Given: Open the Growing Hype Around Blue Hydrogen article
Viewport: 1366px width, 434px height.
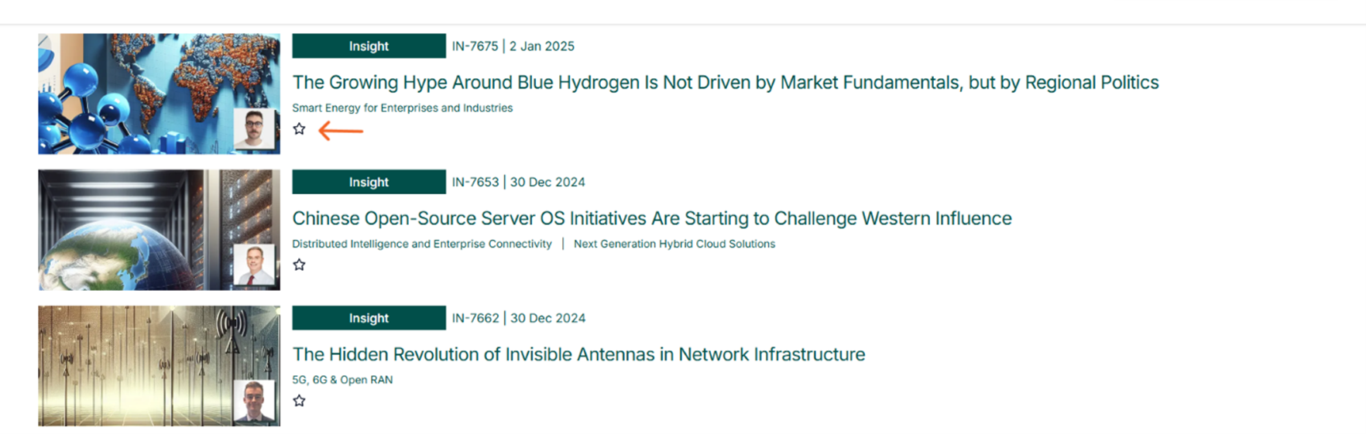Looking at the screenshot, I should [x=725, y=83].
